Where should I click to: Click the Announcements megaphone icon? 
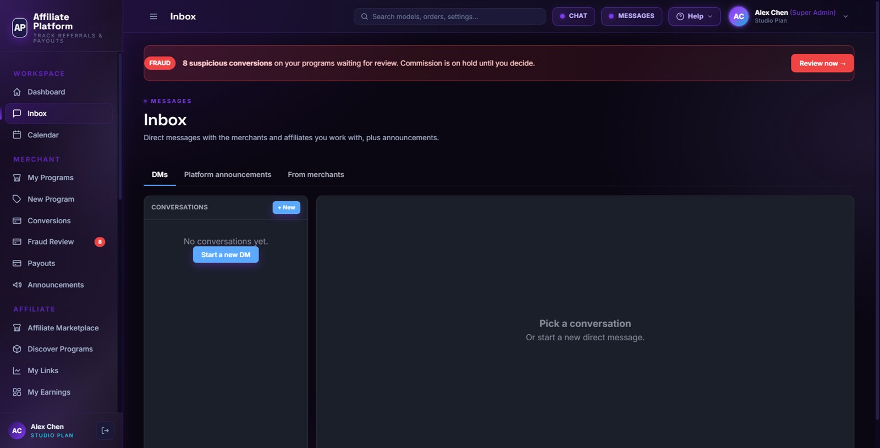tap(17, 285)
